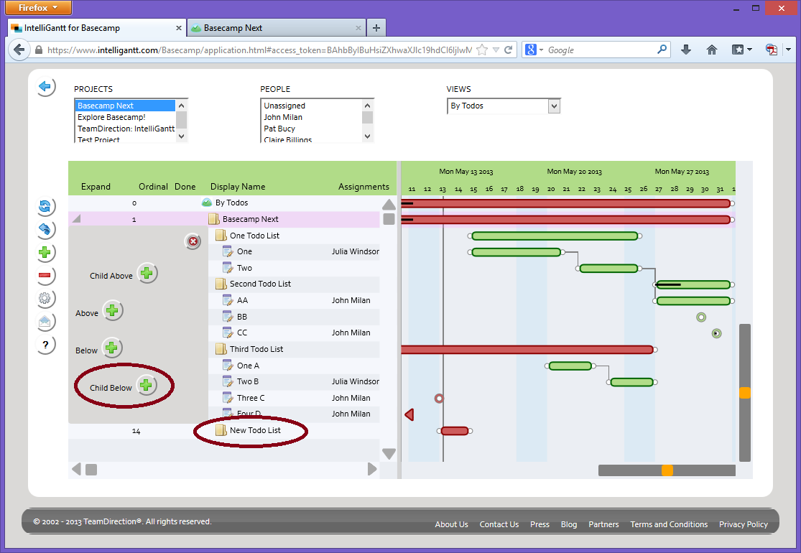The image size is (801, 553).
Task: Open the Contact Us link
Action: [499, 524]
